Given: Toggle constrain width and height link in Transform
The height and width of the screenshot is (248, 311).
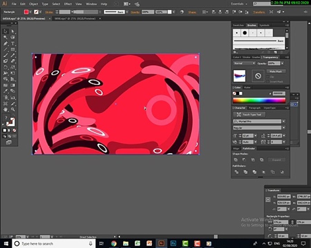Looking at the screenshot, I should pyautogui.click(x=292, y=222).
